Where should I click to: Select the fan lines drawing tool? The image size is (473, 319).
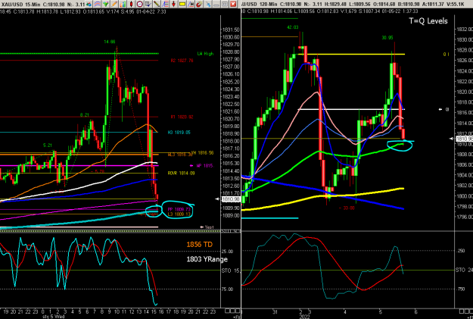point(165,4)
